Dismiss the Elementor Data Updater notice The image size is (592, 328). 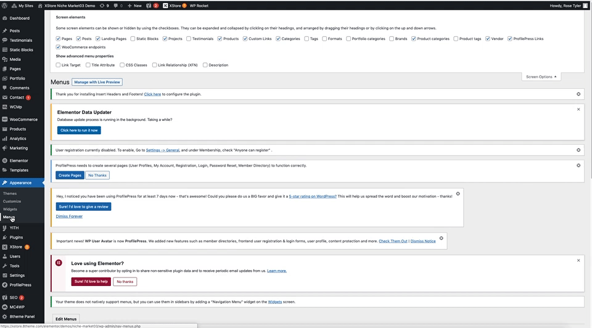point(578,109)
